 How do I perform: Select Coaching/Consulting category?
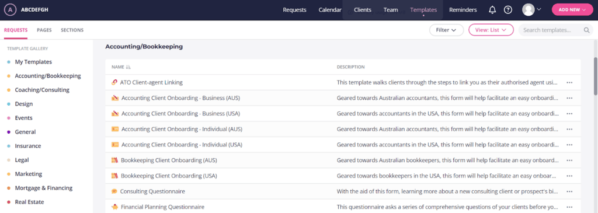point(42,90)
